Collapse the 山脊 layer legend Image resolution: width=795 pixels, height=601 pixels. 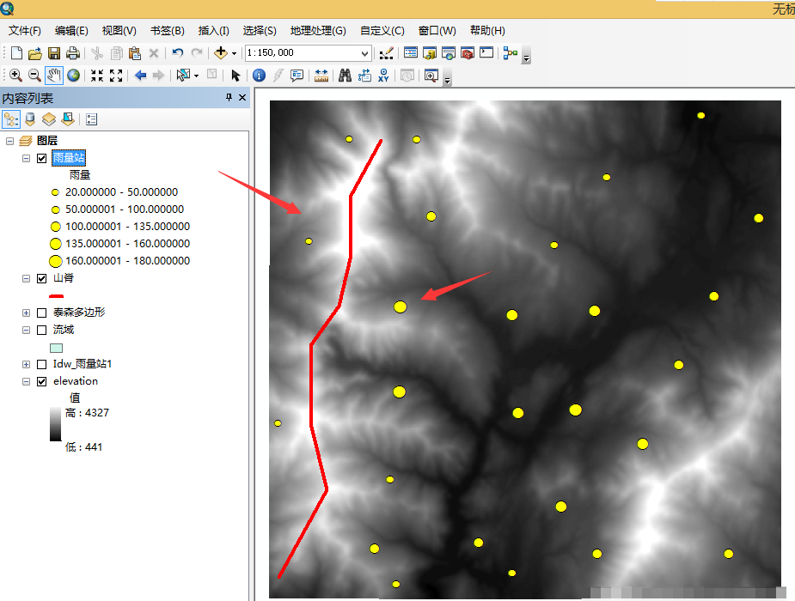click(26, 278)
